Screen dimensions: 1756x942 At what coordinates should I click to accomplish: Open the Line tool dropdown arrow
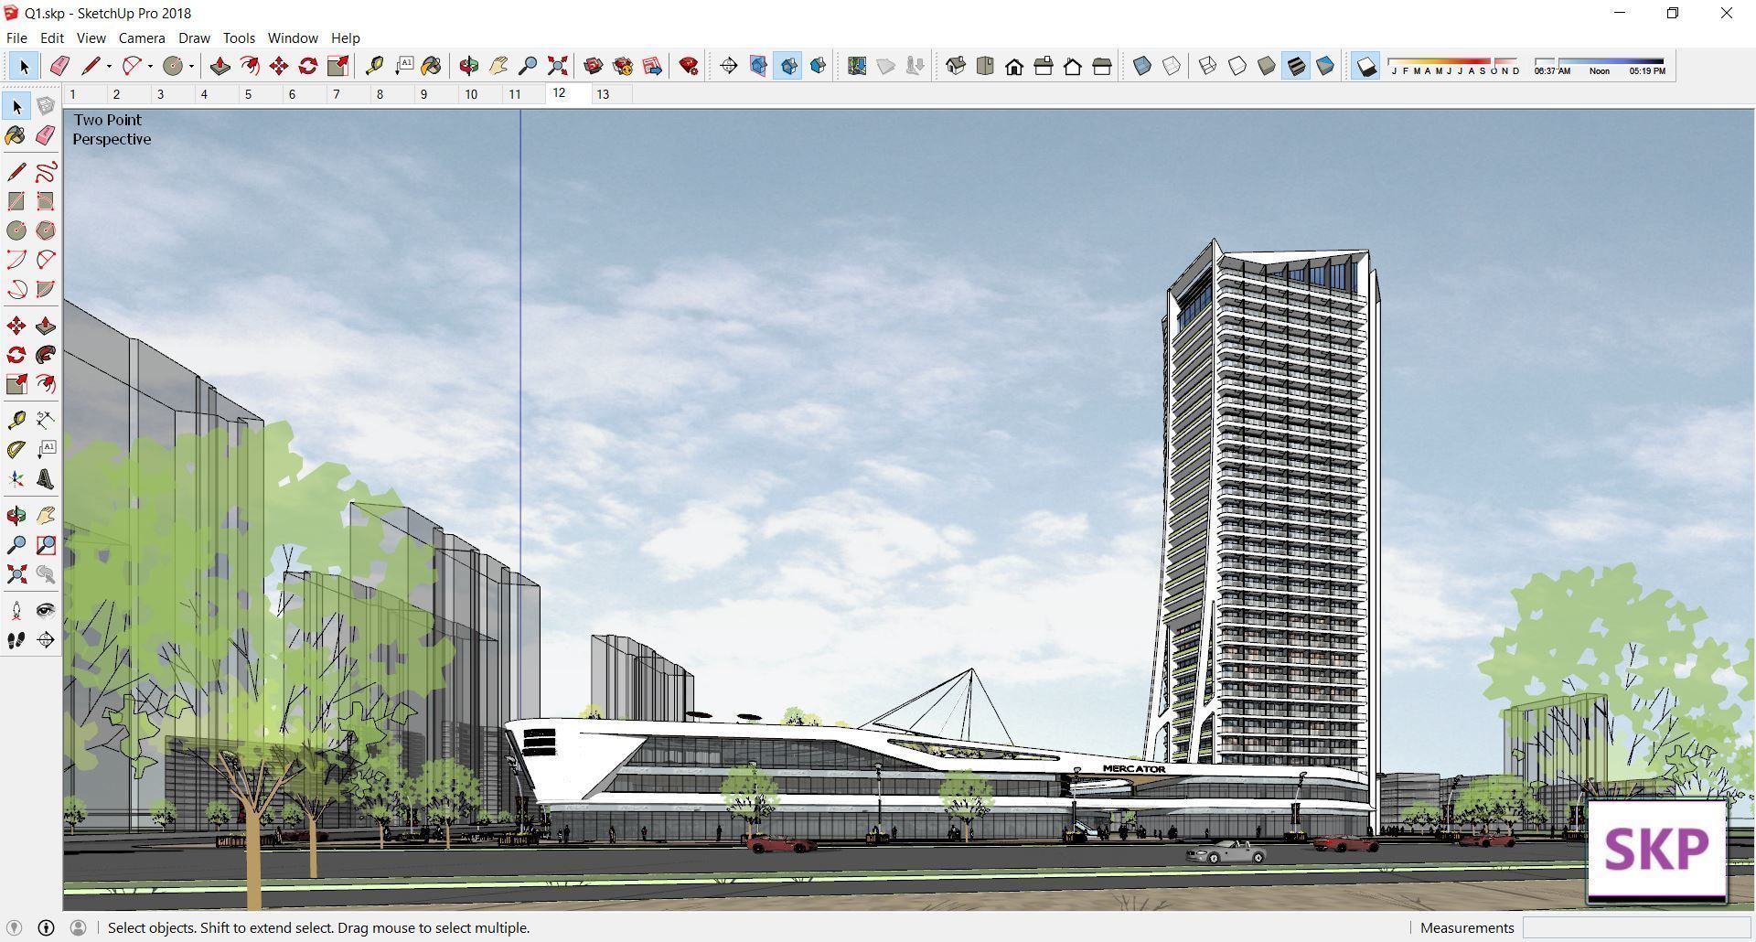click(x=108, y=66)
